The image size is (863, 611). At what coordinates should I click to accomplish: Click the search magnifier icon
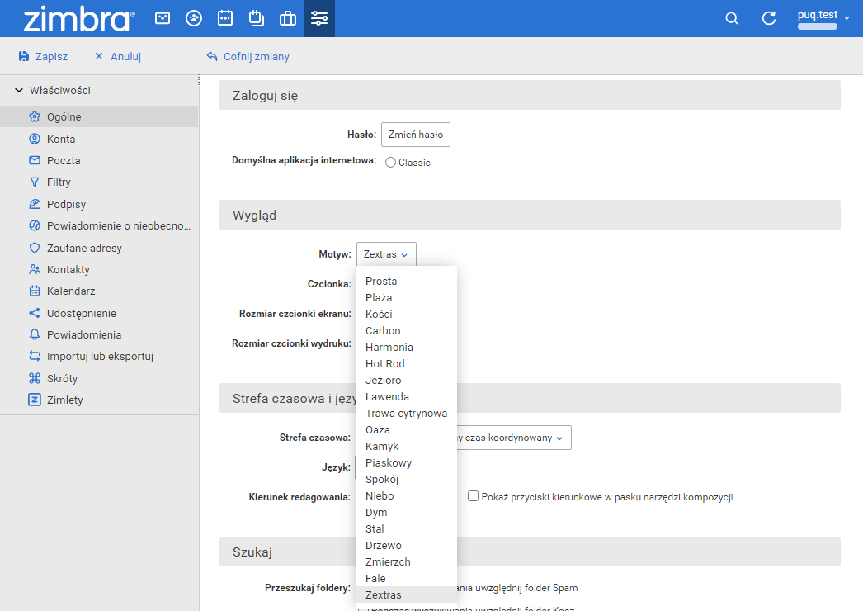tap(731, 18)
